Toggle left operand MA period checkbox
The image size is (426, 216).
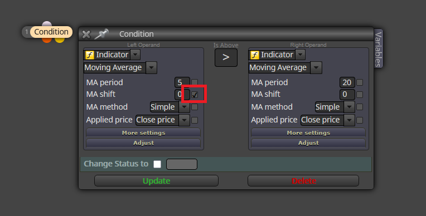[x=195, y=82]
